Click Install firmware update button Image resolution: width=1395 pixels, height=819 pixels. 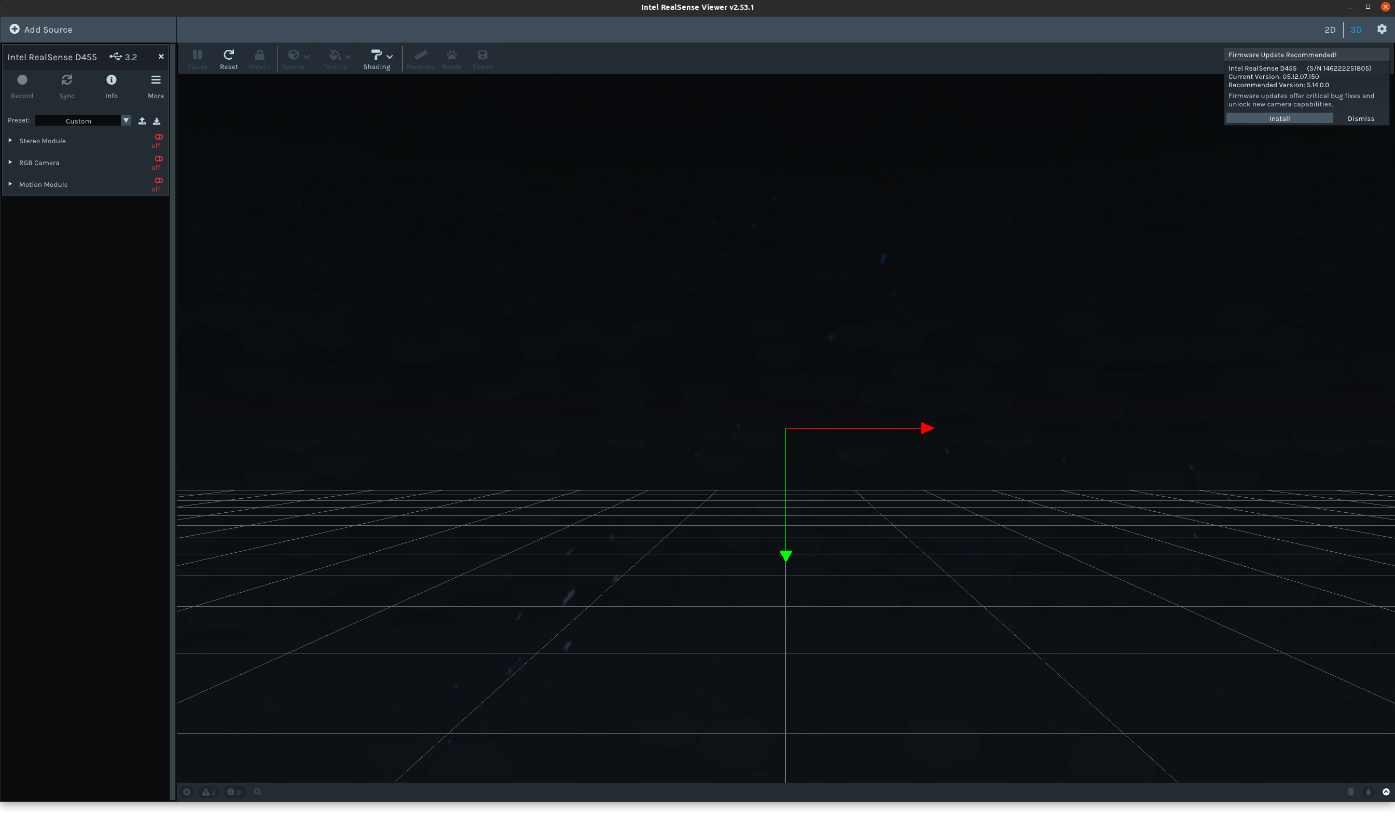(1279, 118)
